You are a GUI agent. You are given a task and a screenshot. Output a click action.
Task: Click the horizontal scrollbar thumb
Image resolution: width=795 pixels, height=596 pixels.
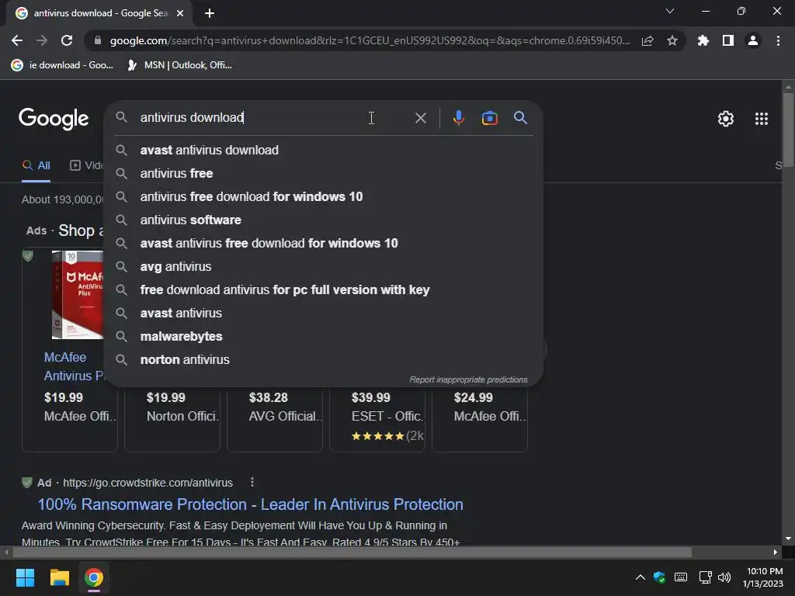click(x=352, y=552)
